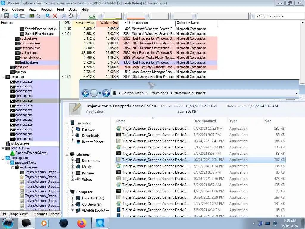Click the Find Window's Process crosshair icon
The height and width of the screenshot is (229, 305).
71,16
